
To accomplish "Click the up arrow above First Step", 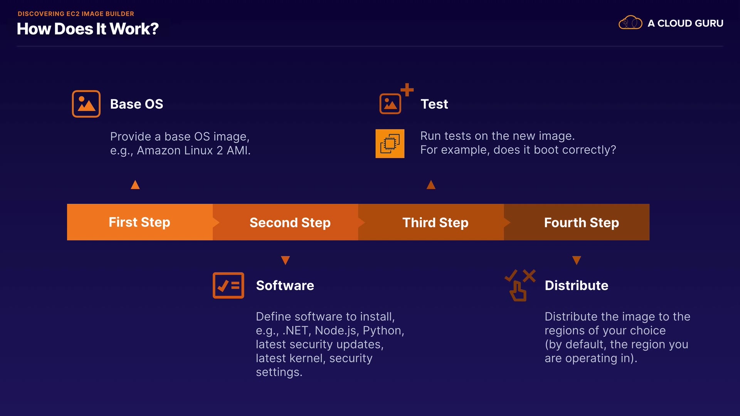I will click(x=135, y=185).
